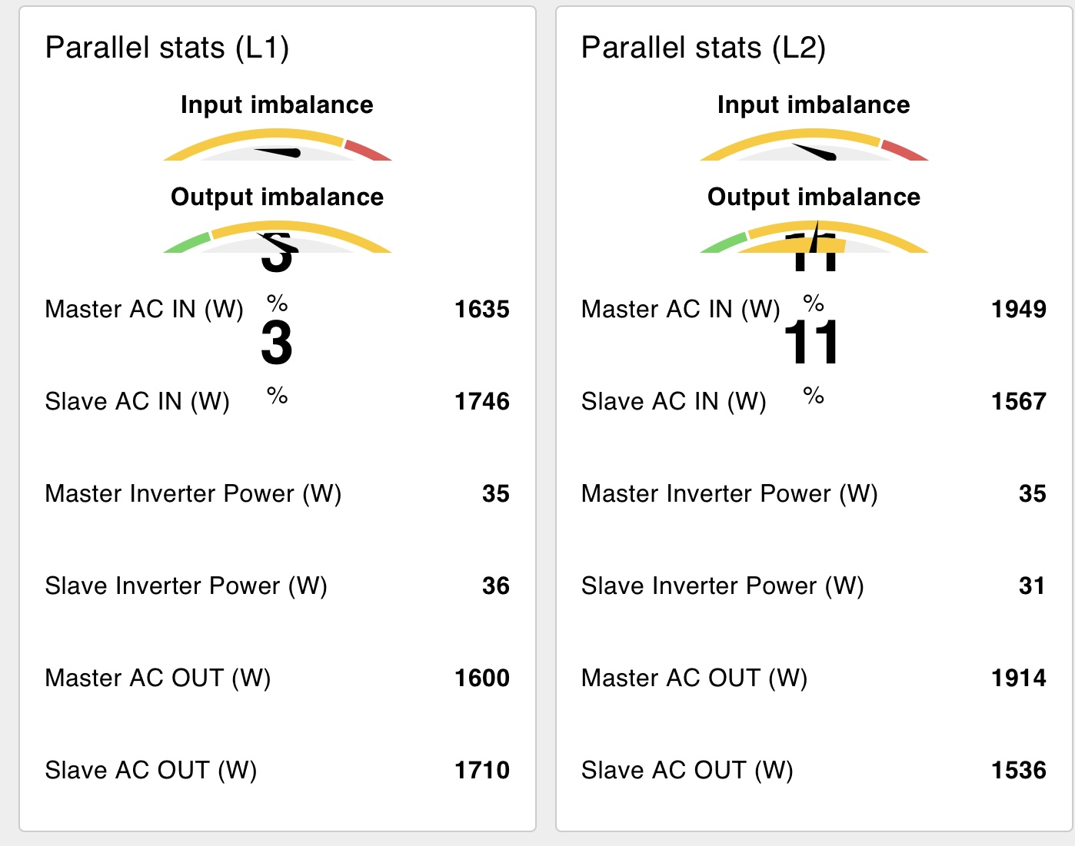Click L1 Slave Inverter Power value 36
The height and width of the screenshot is (846, 1075).
(x=496, y=586)
